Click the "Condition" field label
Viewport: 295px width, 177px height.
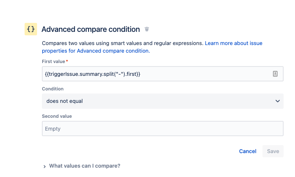tap(53, 89)
